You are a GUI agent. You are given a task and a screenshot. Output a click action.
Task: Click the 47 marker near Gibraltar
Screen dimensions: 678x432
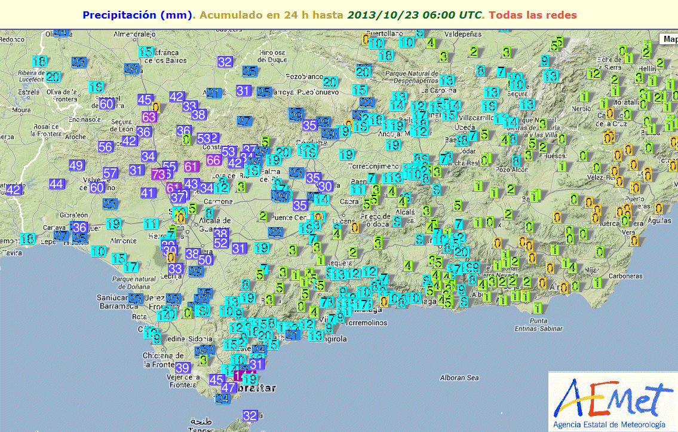pos(228,387)
